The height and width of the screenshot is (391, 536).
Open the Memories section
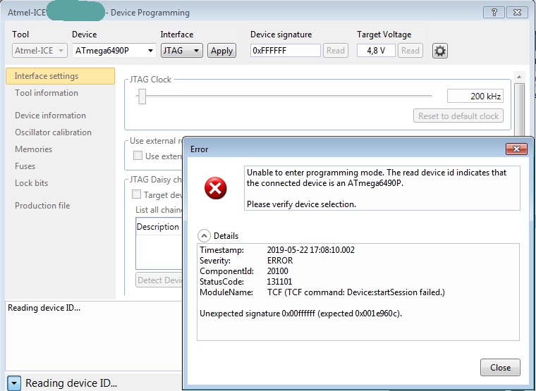(x=34, y=149)
